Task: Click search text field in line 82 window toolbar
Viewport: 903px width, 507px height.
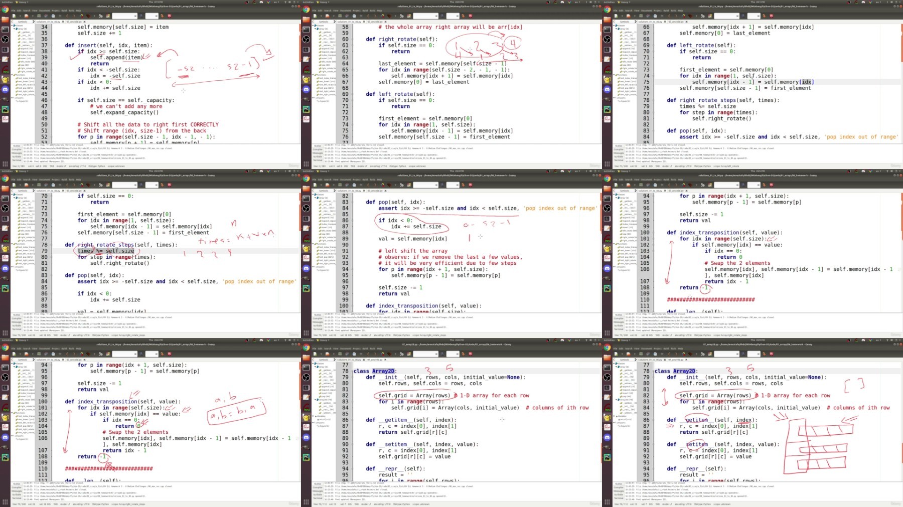Action: pyautogui.click(x=425, y=185)
